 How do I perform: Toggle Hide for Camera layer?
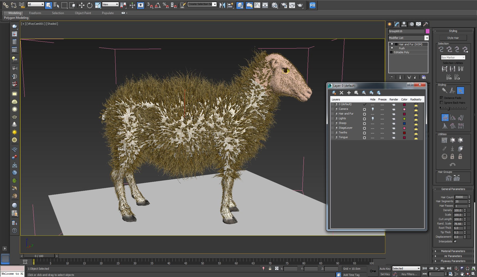[373, 109]
